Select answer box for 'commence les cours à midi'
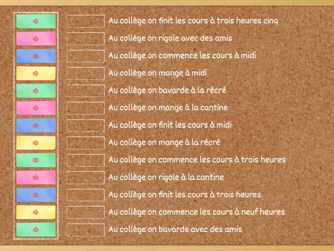Image resolution: width=334 pixels, height=251 pixels. coord(86,56)
